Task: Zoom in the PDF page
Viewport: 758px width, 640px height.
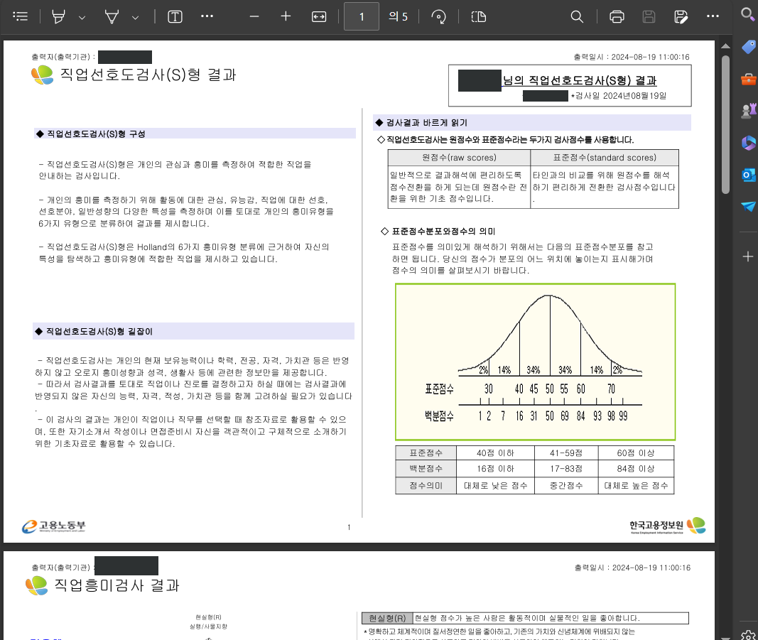Action: click(x=286, y=16)
